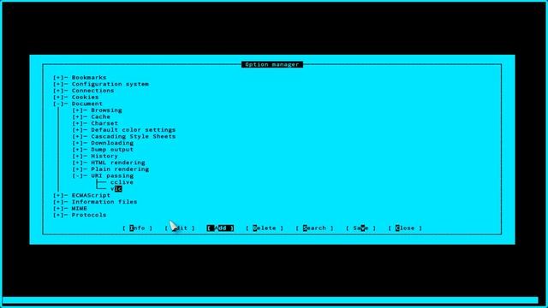The height and width of the screenshot is (308, 548).
Task: Click the Save button
Action: click(x=361, y=228)
